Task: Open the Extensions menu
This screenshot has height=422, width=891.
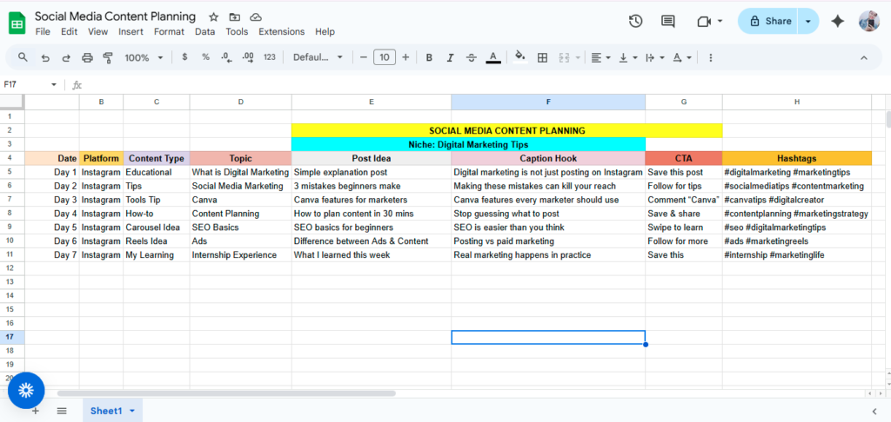Action: coord(281,31)
